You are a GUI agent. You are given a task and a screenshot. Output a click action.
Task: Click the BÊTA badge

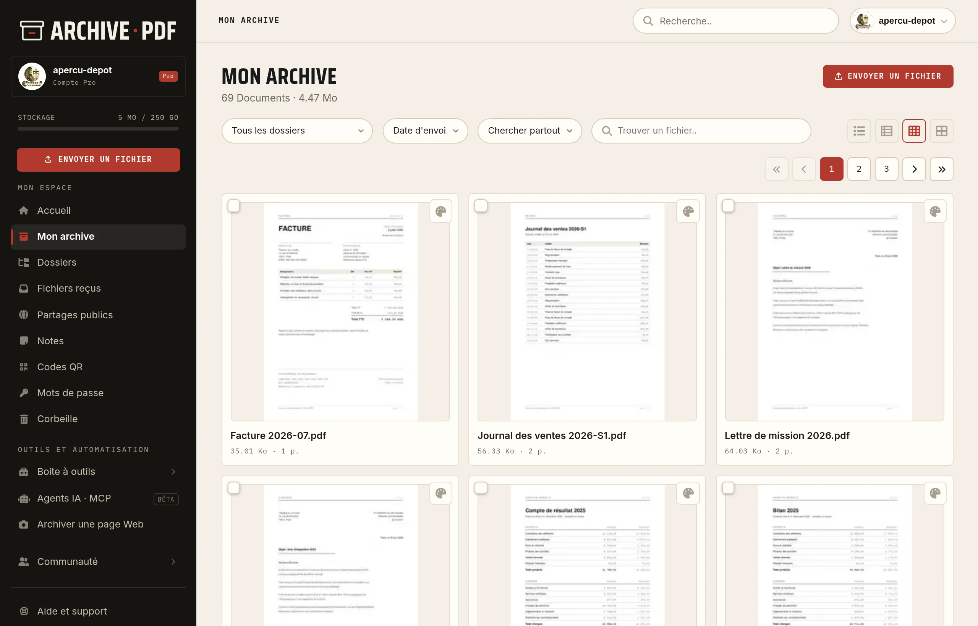(x=166, y=499)
